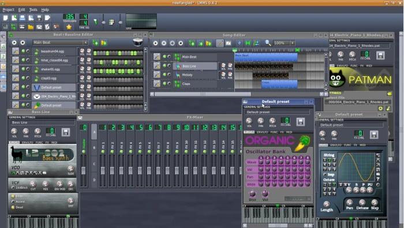The height and width of the screenshot is (228, 404).
Task: Open the Help menu
Action: click(45, 10)
